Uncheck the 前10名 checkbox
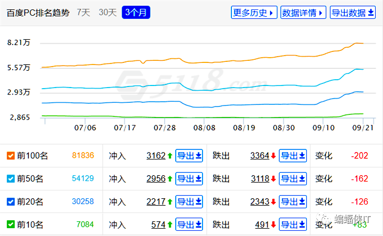 10,224
